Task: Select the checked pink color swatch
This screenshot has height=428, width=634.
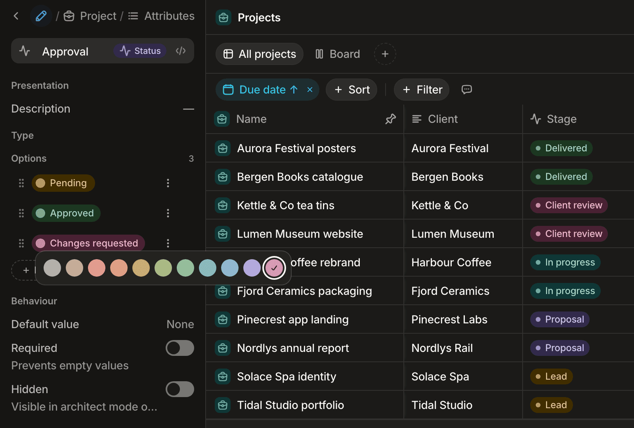Action: click(274, 268)
